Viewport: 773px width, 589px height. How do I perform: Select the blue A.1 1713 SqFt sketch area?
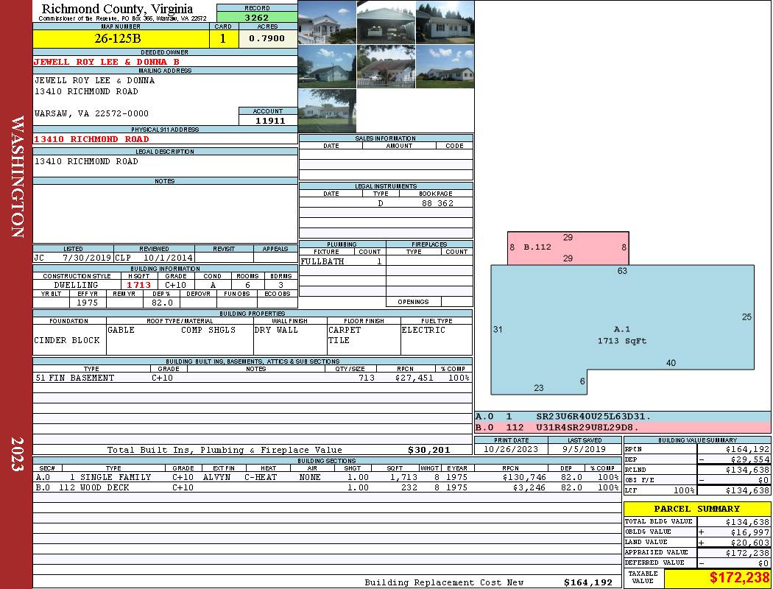tap(622, 329)
